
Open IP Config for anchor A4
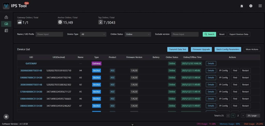(x=223, y=71)
